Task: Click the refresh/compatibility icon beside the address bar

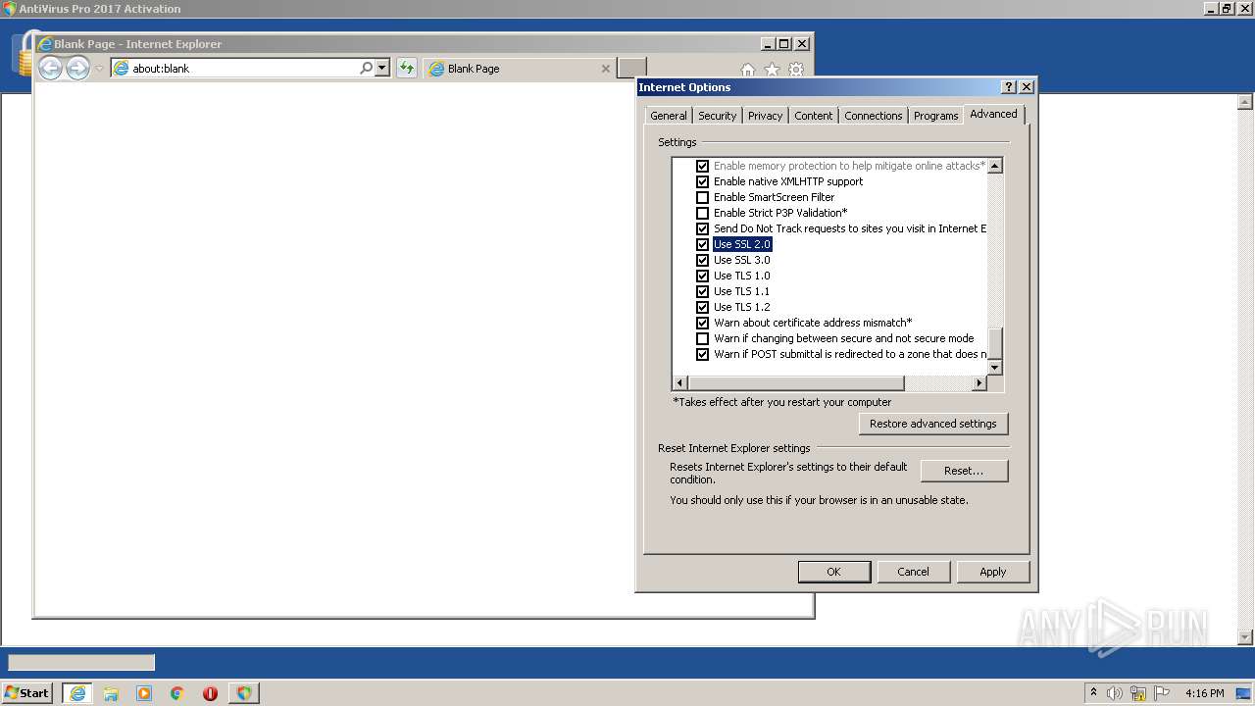Action: point(407,68)
